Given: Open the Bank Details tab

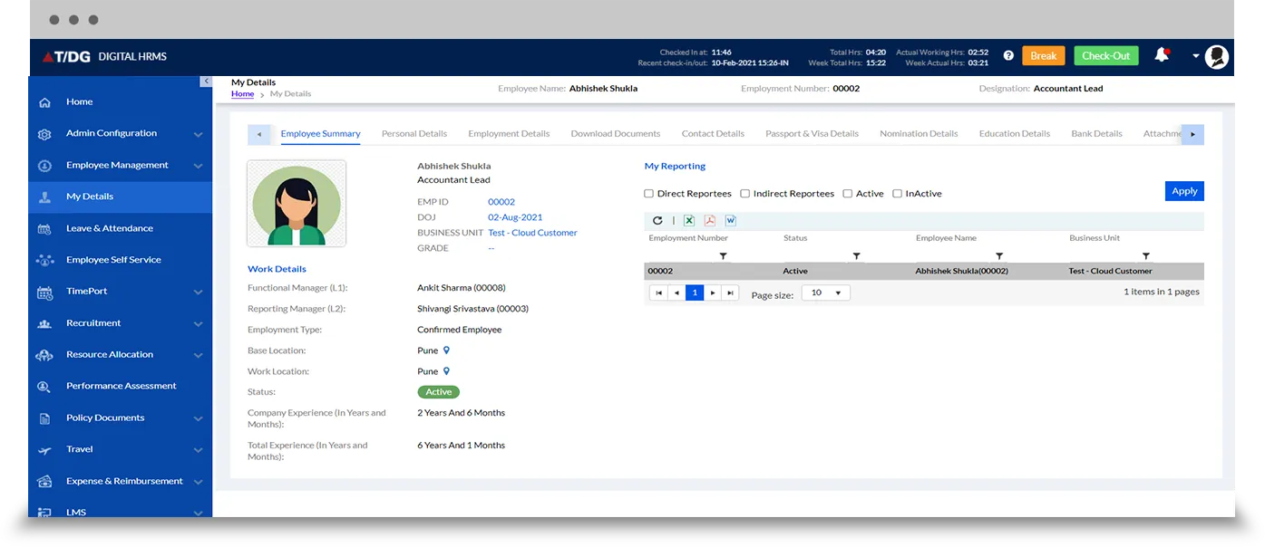Looking at the screenshot, I should click(1096, 134).
